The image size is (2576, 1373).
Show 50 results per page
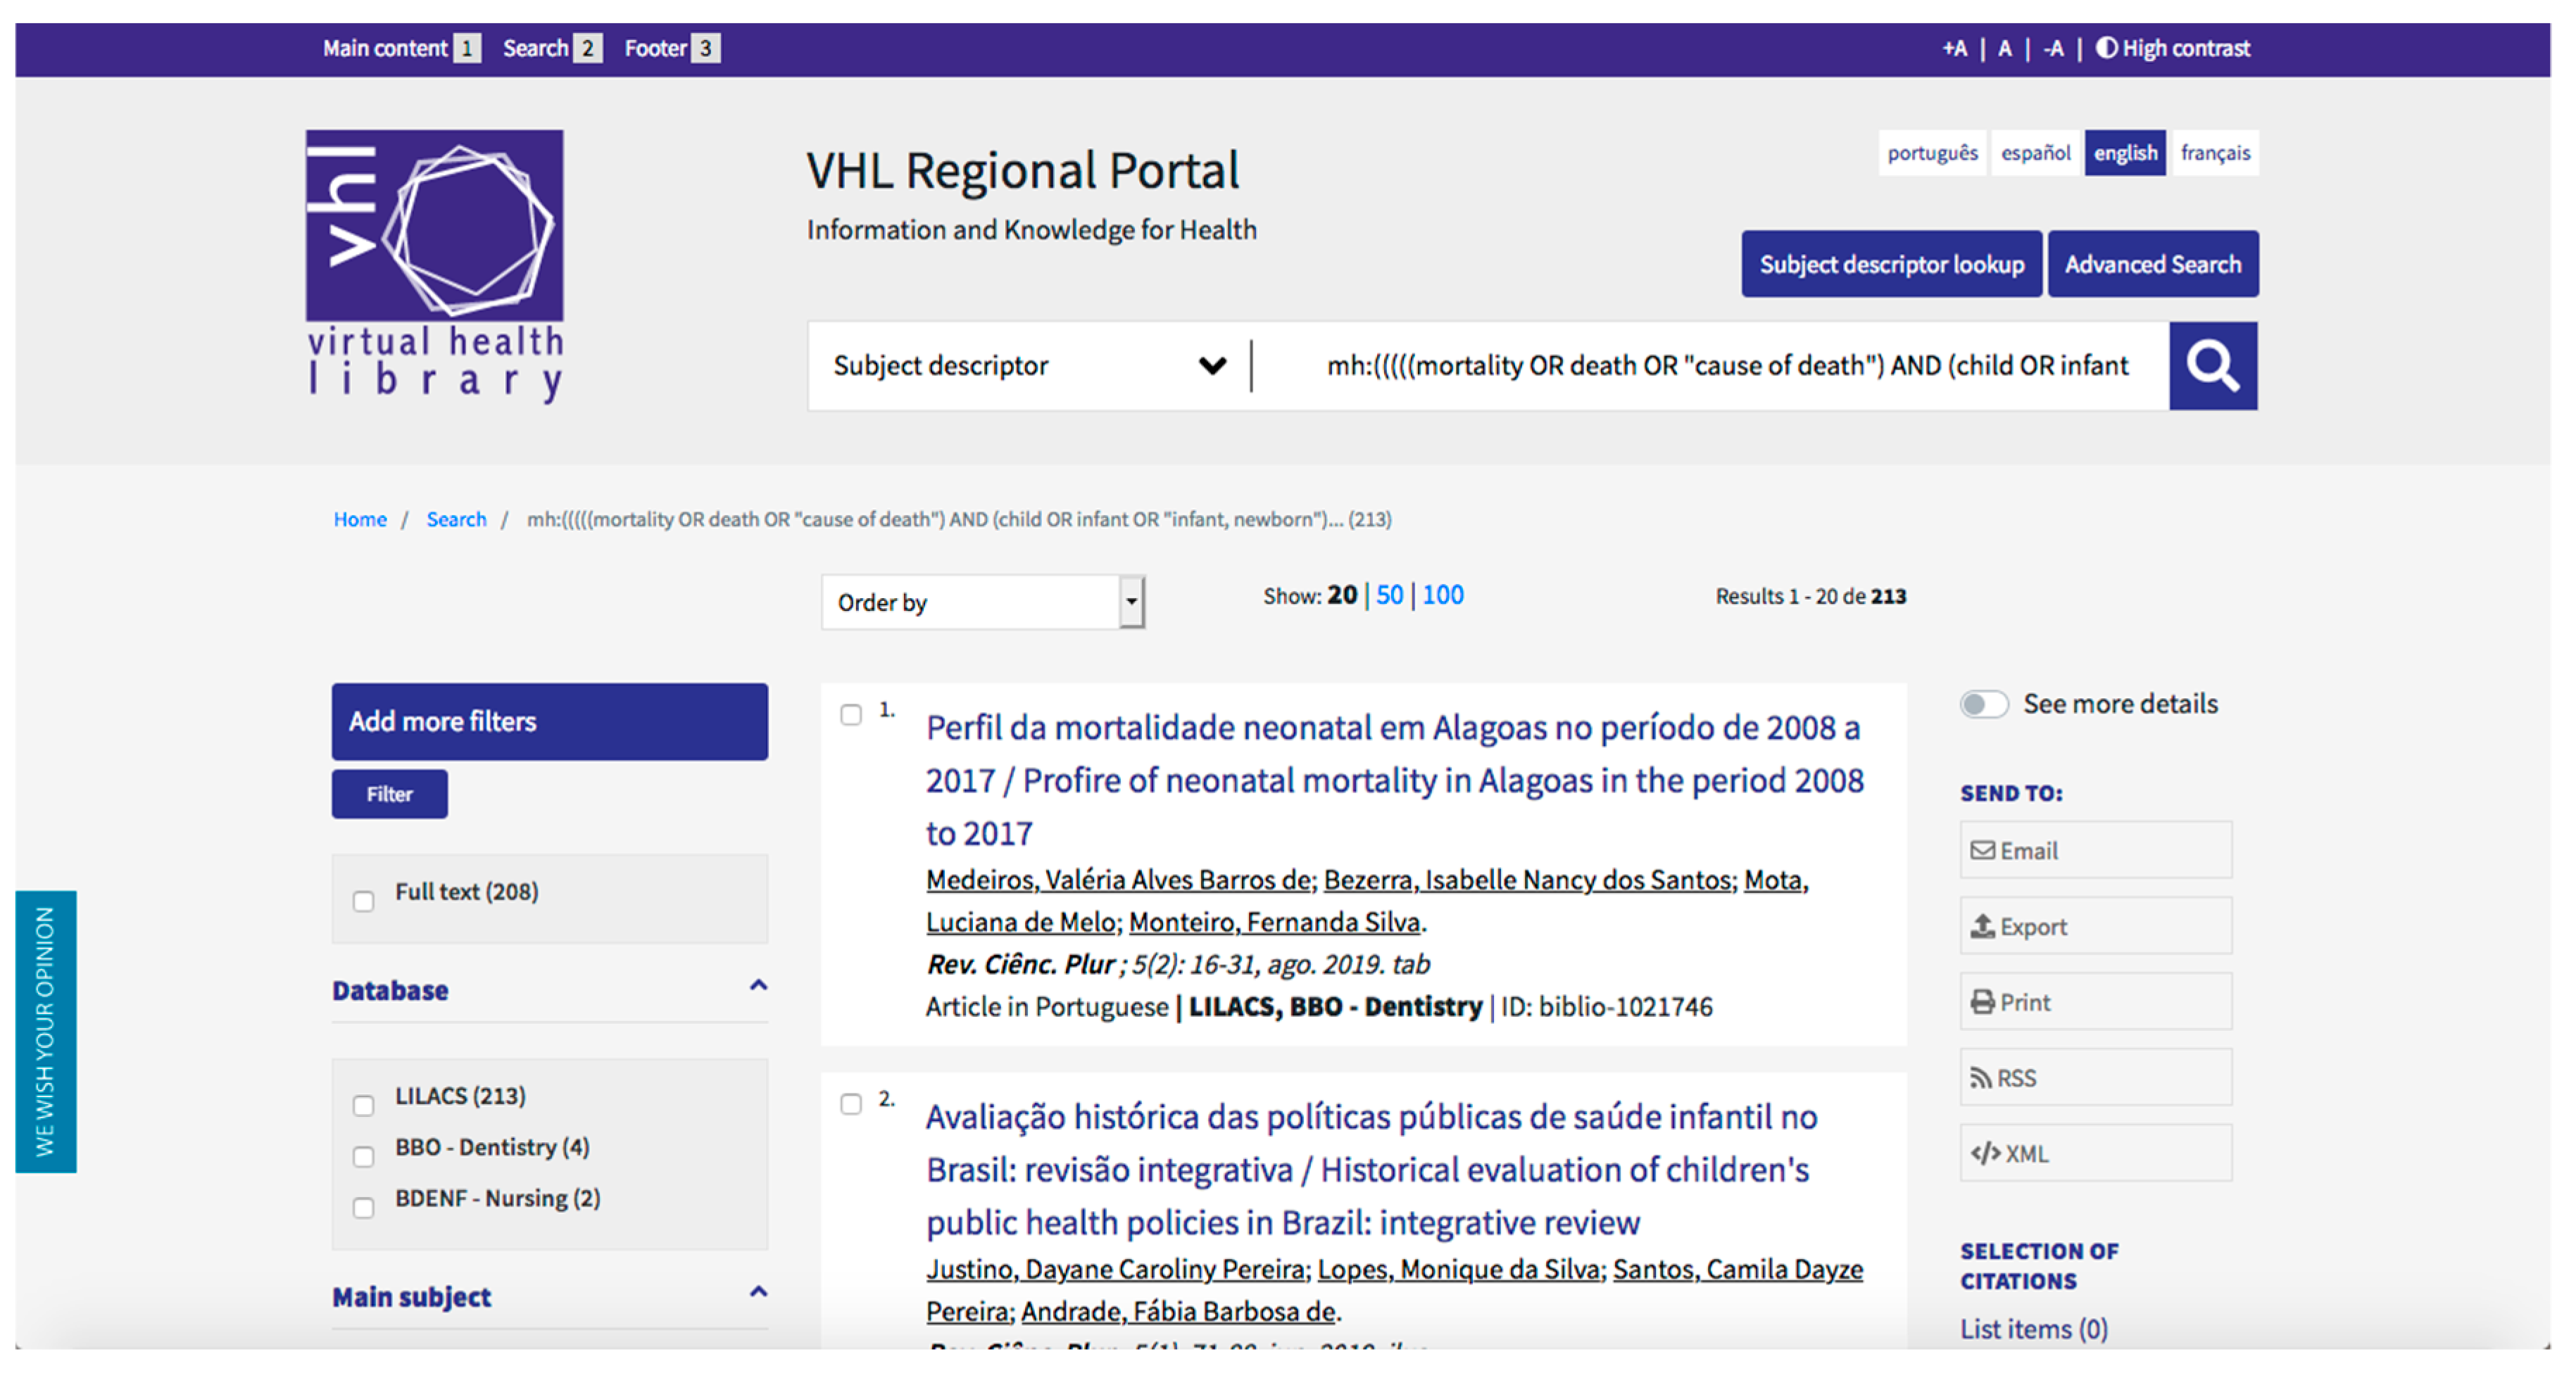1388,595
